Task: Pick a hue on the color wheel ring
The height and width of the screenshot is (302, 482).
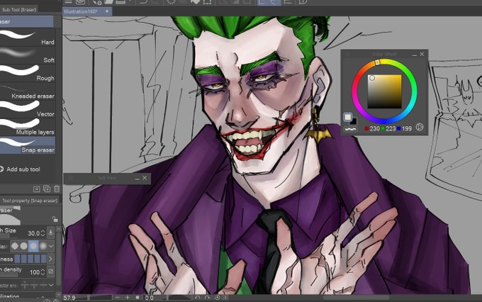Action: (384, 91)
